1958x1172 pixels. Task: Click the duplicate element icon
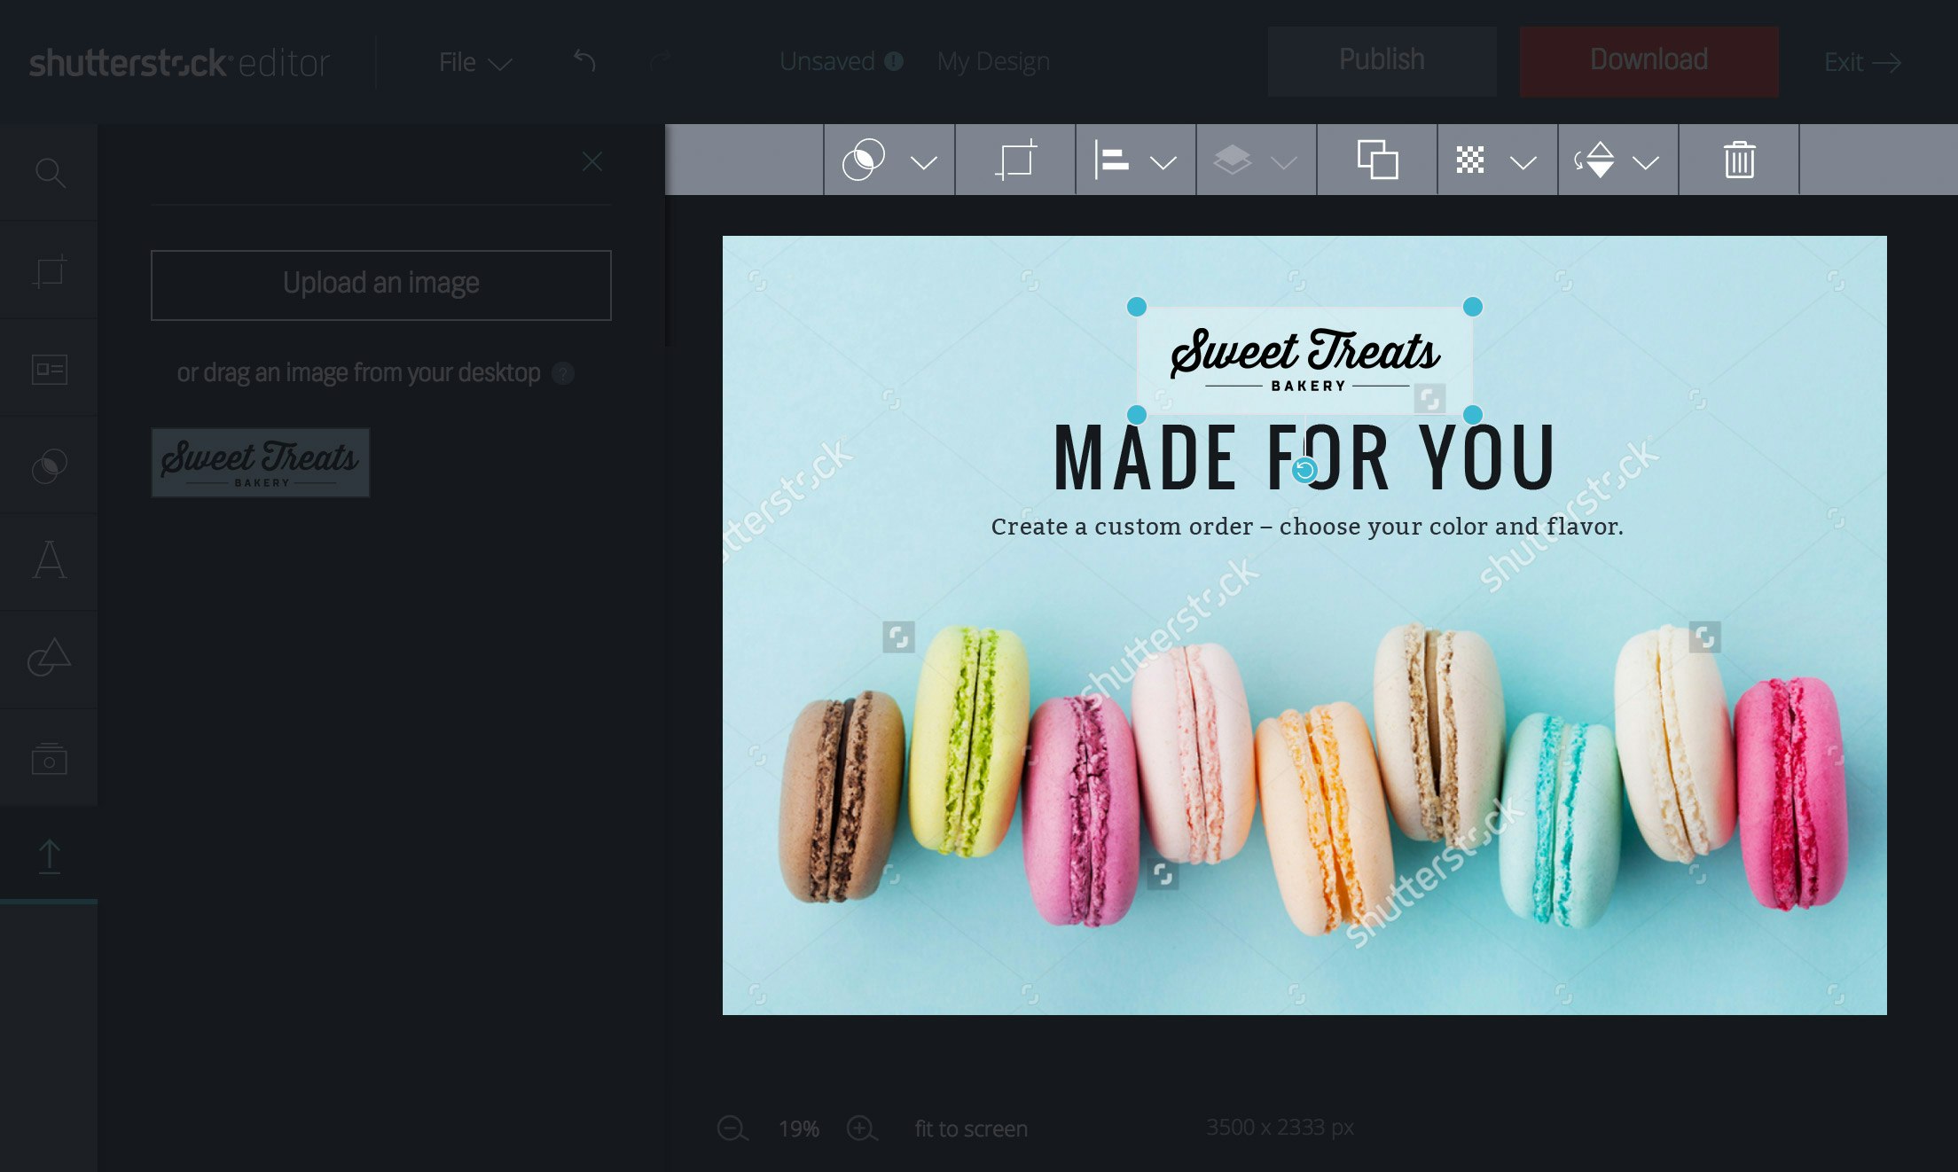point(1377,160)
